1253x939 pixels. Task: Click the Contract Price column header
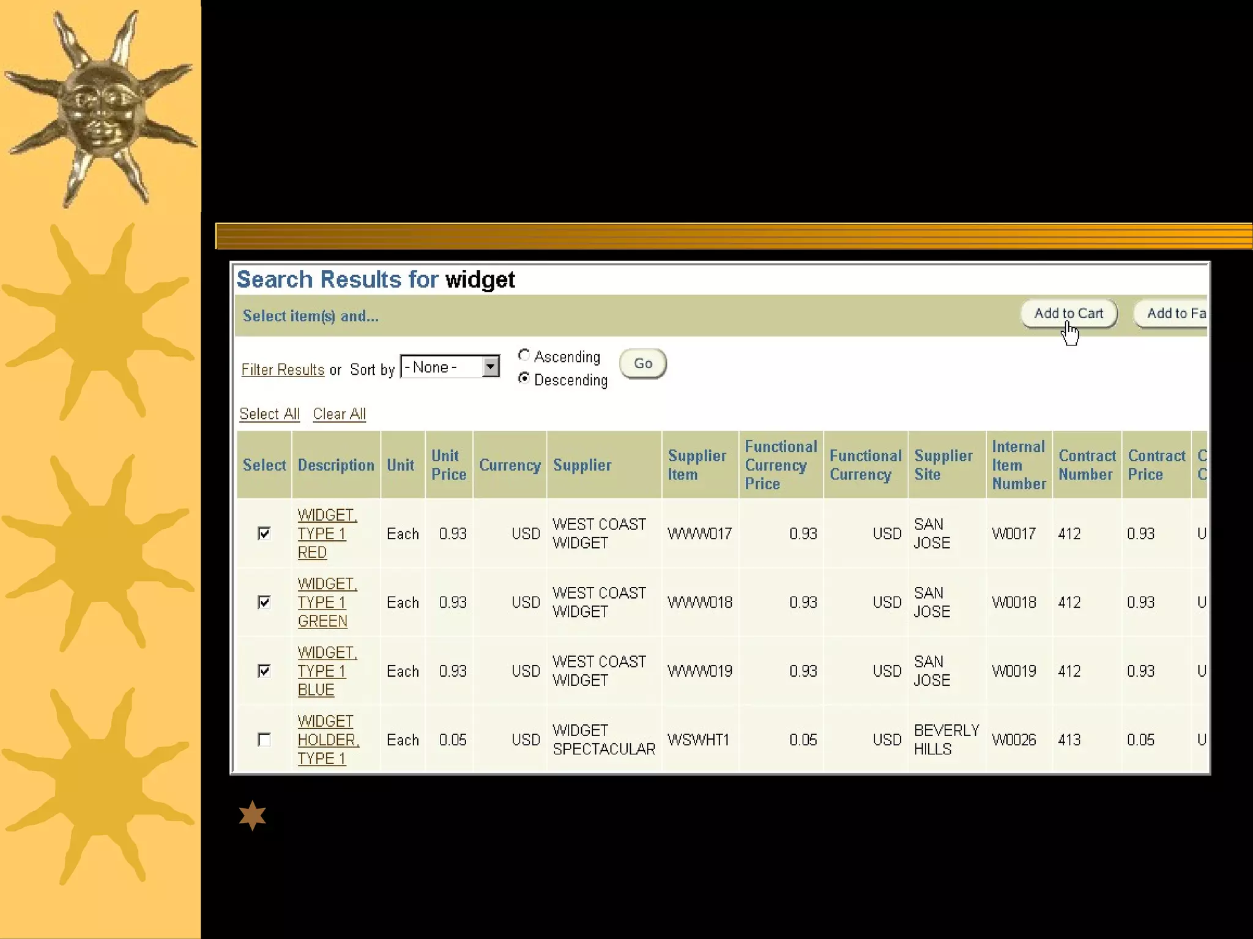(x=1156, y=465)
